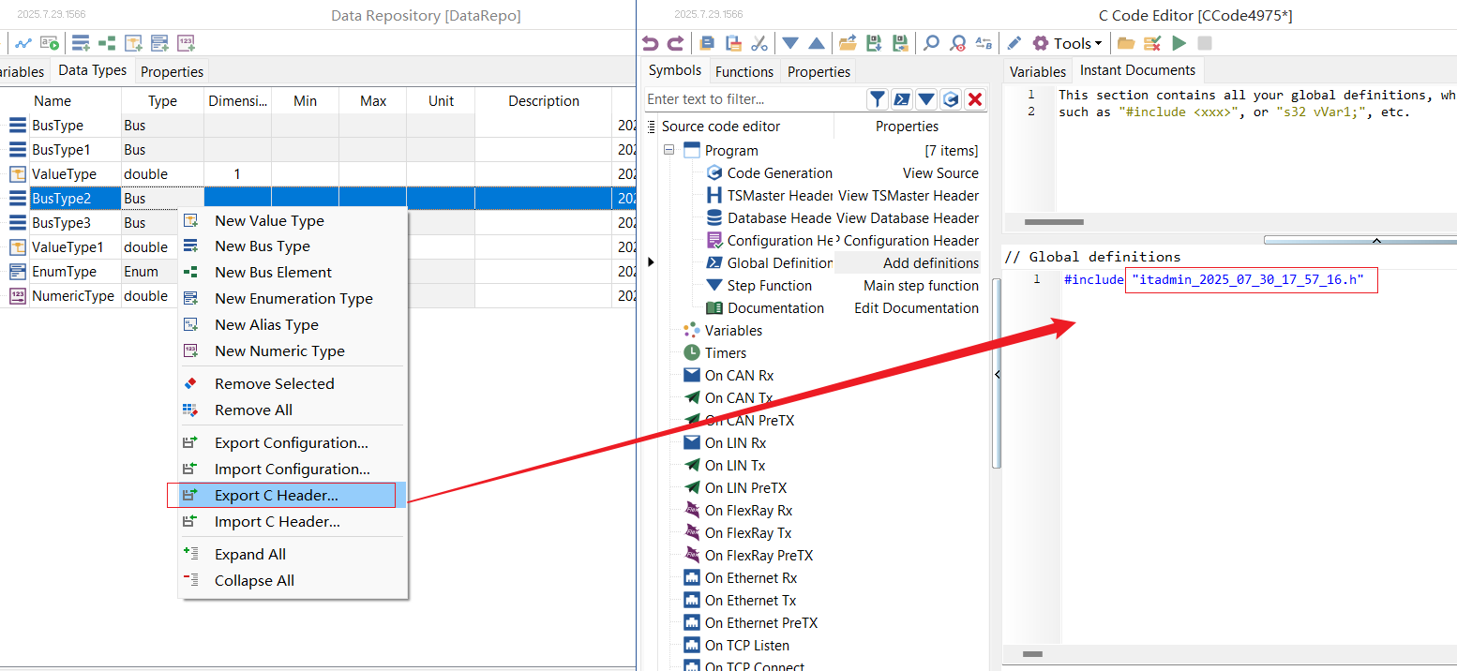1457x671 pixels.
Task: Click the pencil edit icon
Action: tap(1014, 43)
